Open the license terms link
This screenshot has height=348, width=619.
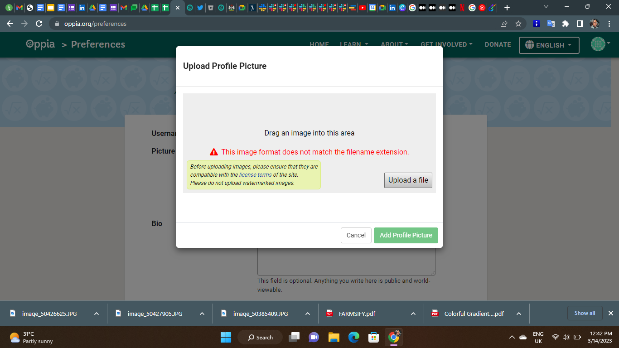point(255,174)
